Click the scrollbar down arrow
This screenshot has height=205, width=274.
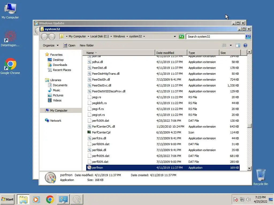pyautogui.click(x=249, y=168)
